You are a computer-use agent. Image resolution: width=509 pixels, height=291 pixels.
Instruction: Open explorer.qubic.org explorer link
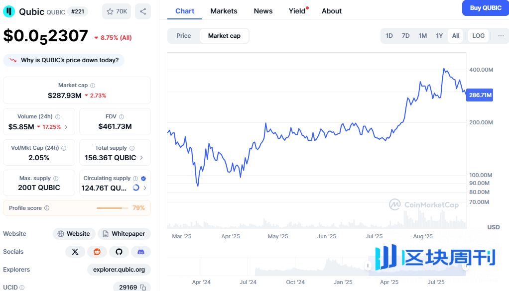(119, 270)
